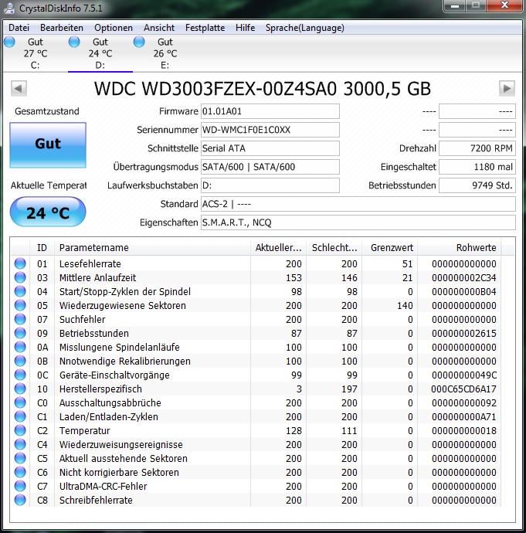The height and width of the screenshot is (533, 526).
Task: Click status orb for Lesefehlerrate row
Action: [20, 263]
